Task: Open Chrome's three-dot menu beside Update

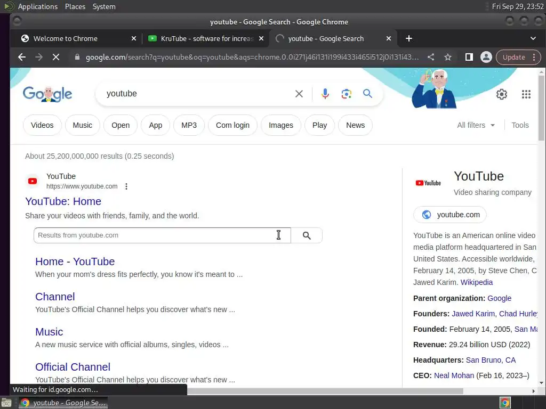Action: point(534,57)
